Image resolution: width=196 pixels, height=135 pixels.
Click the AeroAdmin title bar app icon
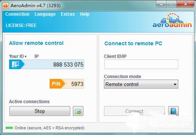coord(5,6)
